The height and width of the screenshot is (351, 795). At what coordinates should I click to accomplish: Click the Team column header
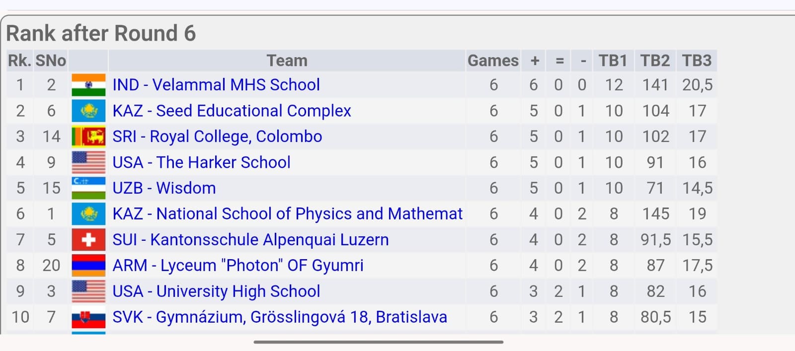tap(287, 61)
